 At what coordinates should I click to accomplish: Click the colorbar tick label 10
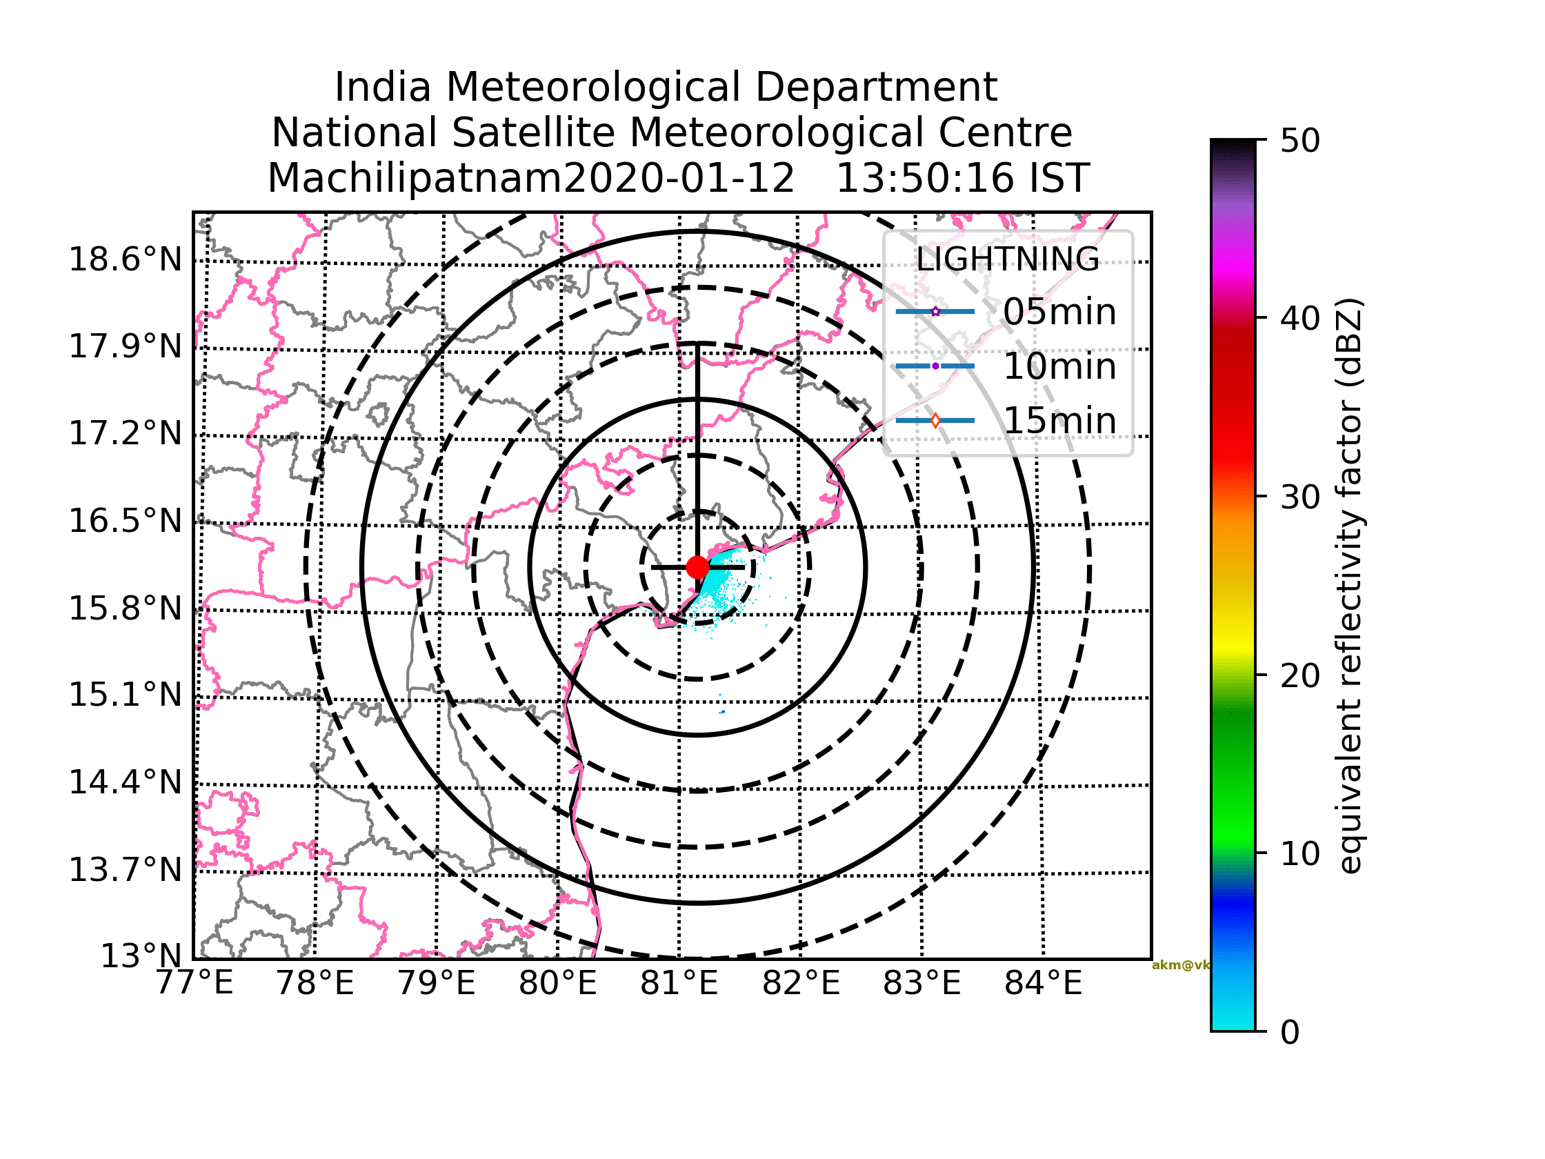coord(1300,853)
